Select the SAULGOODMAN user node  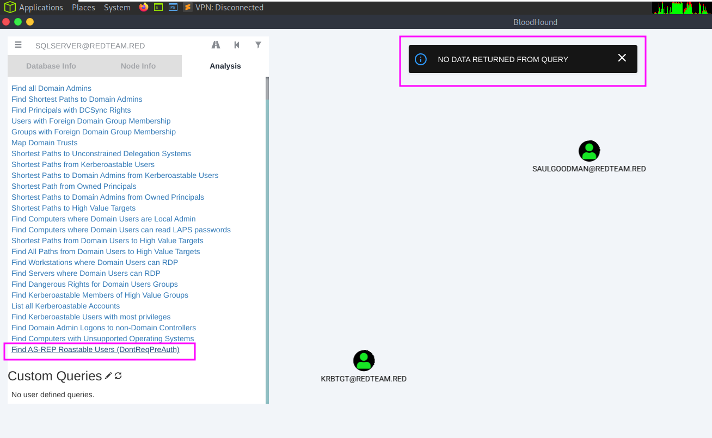coord(589,151)
